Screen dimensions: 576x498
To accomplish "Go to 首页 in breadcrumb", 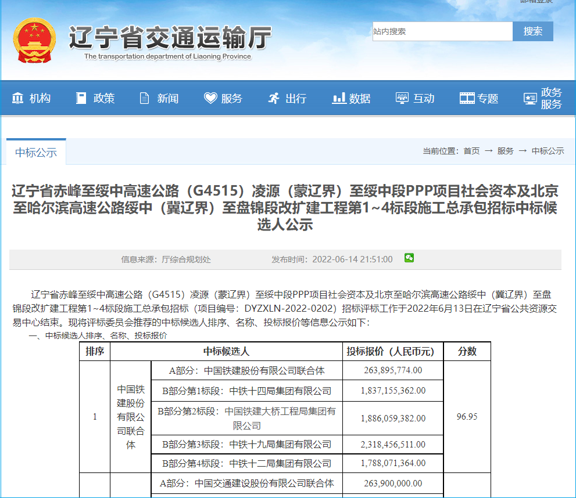I will click(x=471, y=151).
